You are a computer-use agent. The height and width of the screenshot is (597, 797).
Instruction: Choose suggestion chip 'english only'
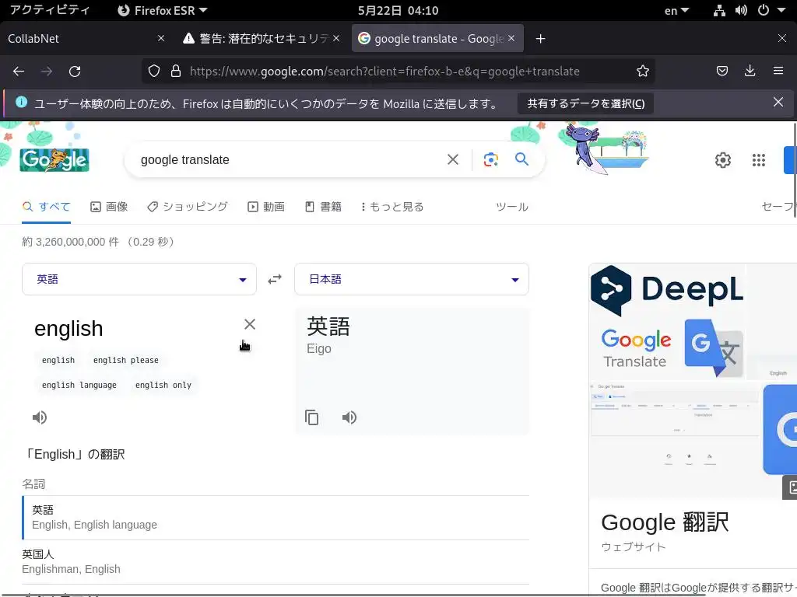click(x=163, y=385)
